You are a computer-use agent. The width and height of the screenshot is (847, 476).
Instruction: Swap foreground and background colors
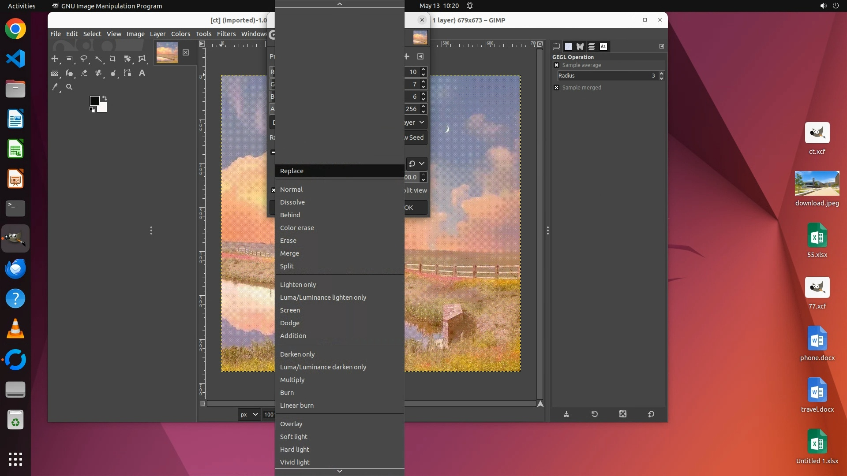click(x=105, y=98)
